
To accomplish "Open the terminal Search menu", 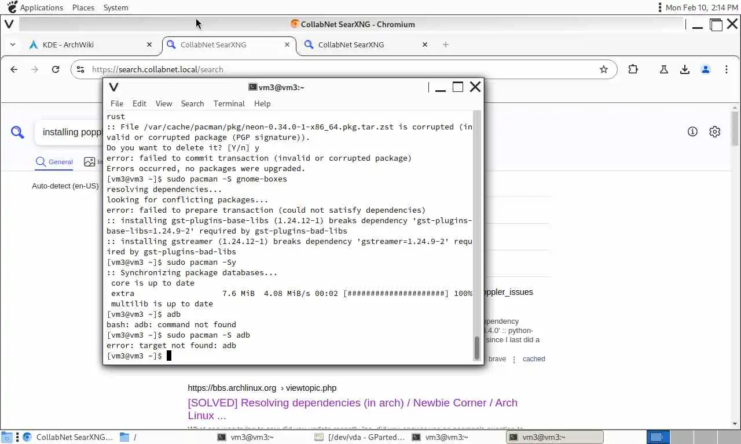I will point(192,103).
